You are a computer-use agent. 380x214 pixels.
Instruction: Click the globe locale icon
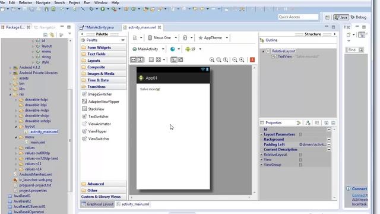point(173,49)
